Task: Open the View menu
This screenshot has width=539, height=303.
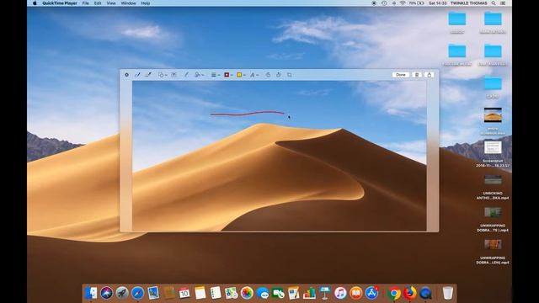Action: (111, 3)
